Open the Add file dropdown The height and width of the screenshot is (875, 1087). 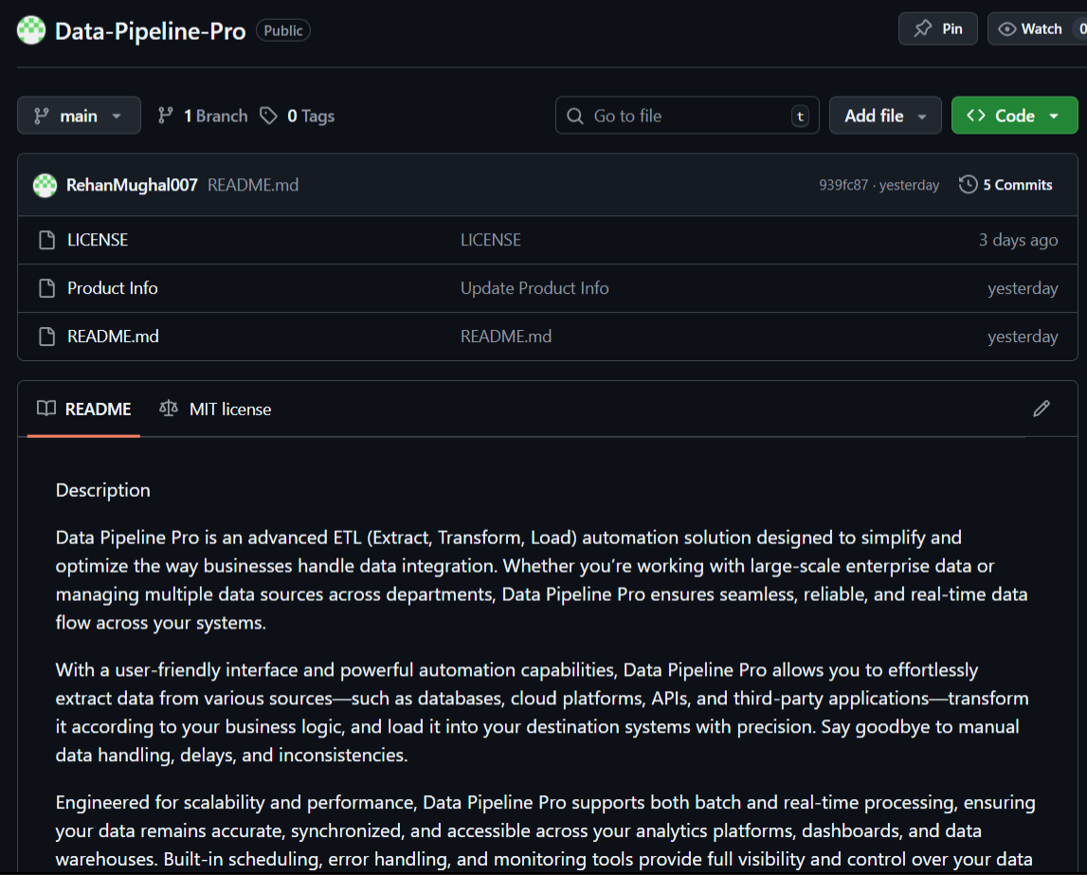(885, 116)
